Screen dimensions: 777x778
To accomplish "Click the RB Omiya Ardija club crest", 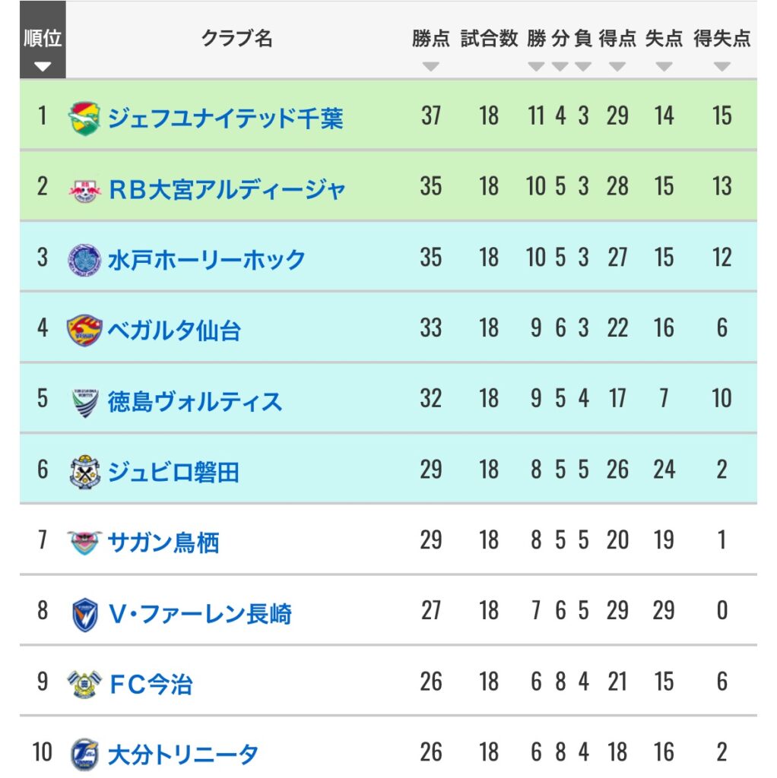I will 84,189.
